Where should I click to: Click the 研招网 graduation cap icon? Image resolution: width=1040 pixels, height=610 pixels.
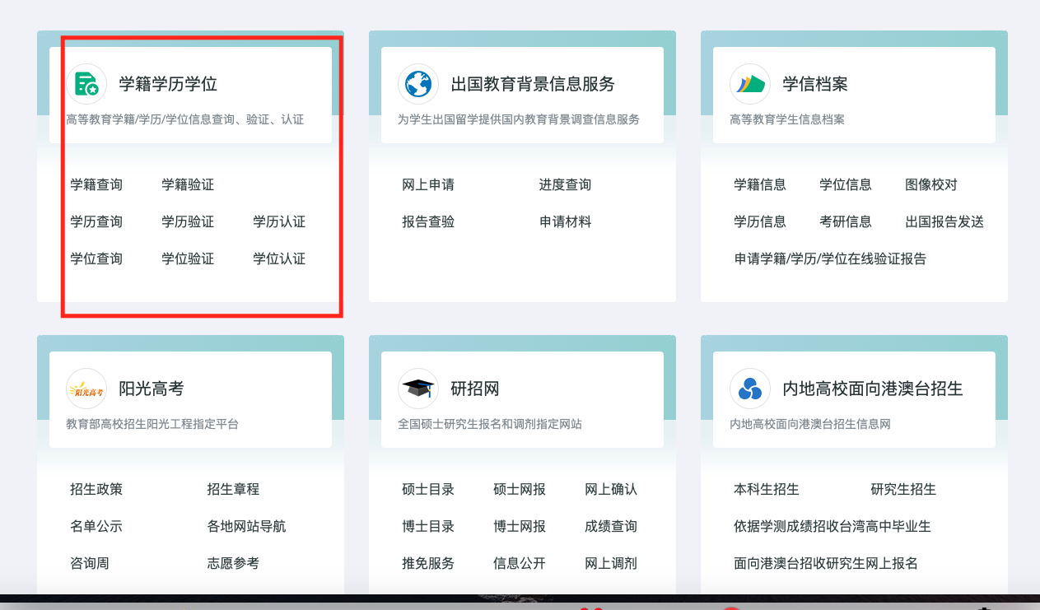click(x=418, y=389)
